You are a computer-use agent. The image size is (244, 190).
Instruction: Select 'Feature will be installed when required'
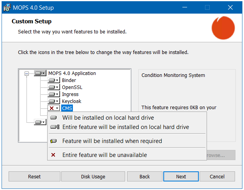(x=112, y=141)
